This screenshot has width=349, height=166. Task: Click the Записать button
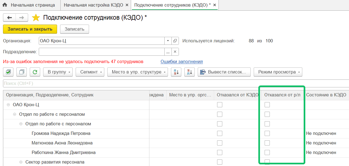tap(75, 29)
